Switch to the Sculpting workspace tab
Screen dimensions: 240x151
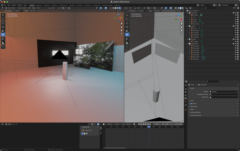tap(46, 5)
